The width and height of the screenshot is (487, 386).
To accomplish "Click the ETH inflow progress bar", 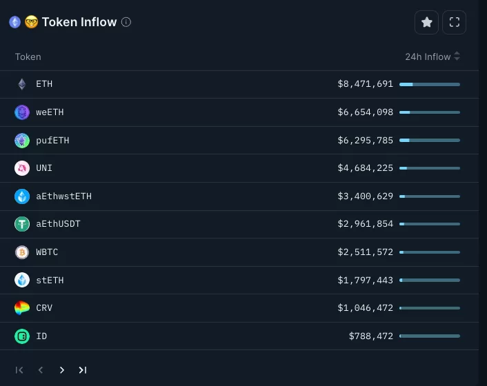I will [x=429, y=84].
